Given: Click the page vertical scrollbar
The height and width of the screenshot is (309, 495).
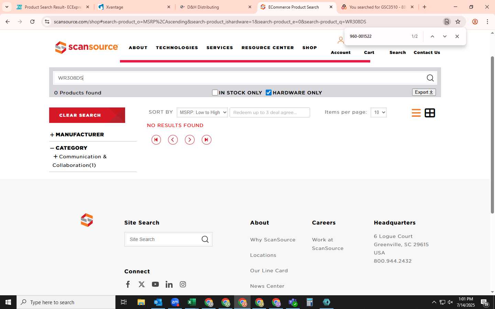Looking at the screenshot, I should coord(492,136).
